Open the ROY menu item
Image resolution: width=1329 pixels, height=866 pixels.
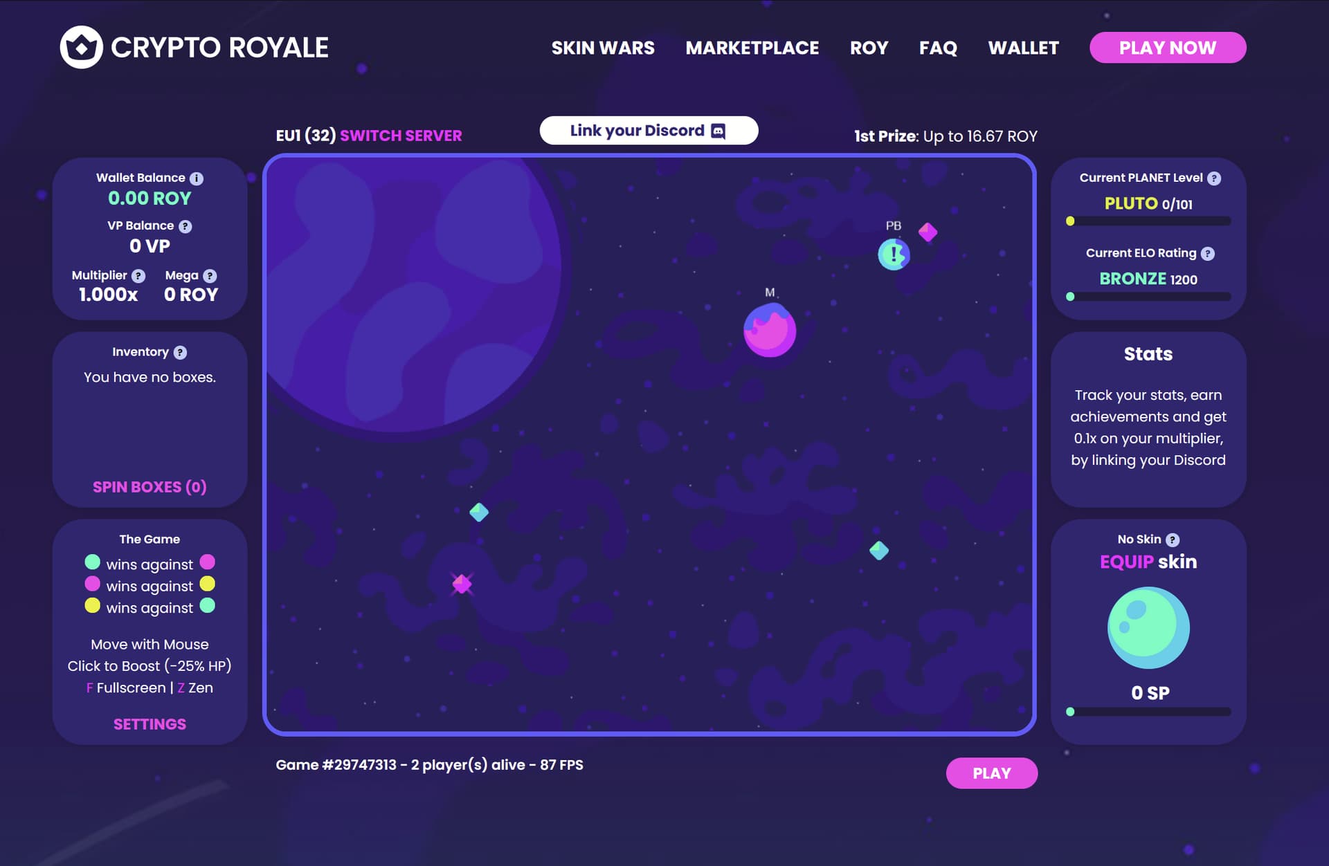[869, 48]
